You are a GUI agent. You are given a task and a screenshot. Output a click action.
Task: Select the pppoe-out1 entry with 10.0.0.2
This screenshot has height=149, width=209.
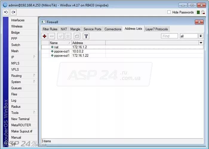tap(122, 51)
